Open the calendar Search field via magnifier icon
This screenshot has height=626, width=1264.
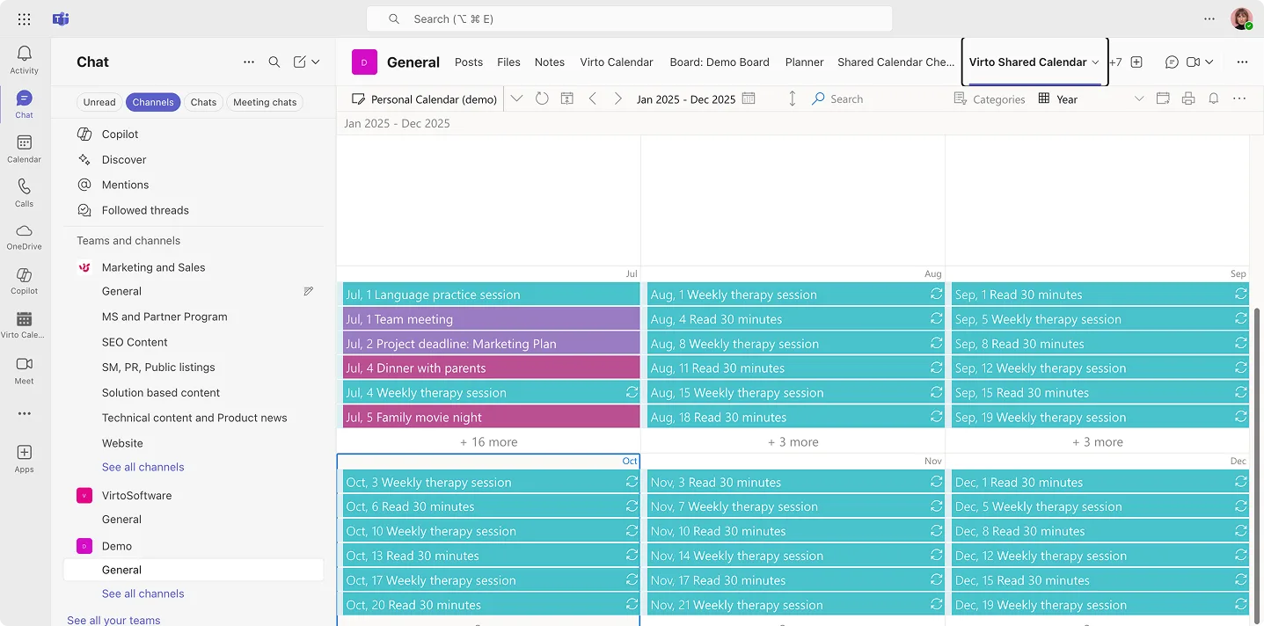815,98
